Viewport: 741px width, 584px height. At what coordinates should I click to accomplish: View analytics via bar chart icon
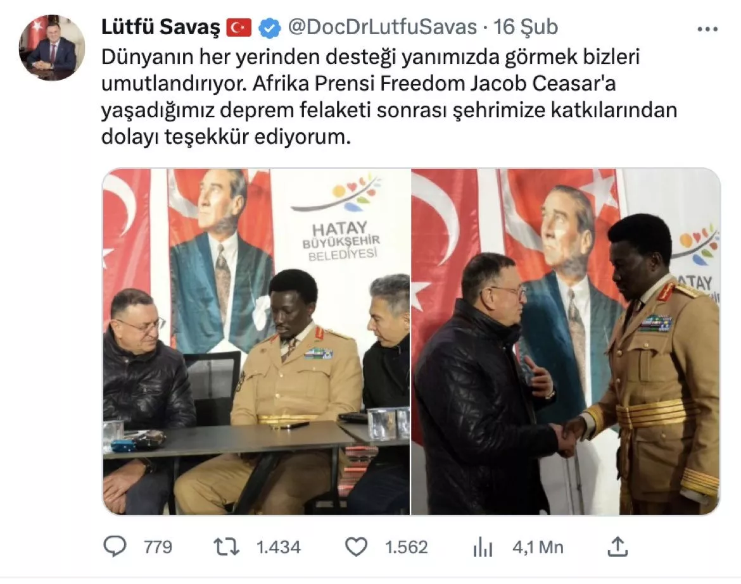483,547
